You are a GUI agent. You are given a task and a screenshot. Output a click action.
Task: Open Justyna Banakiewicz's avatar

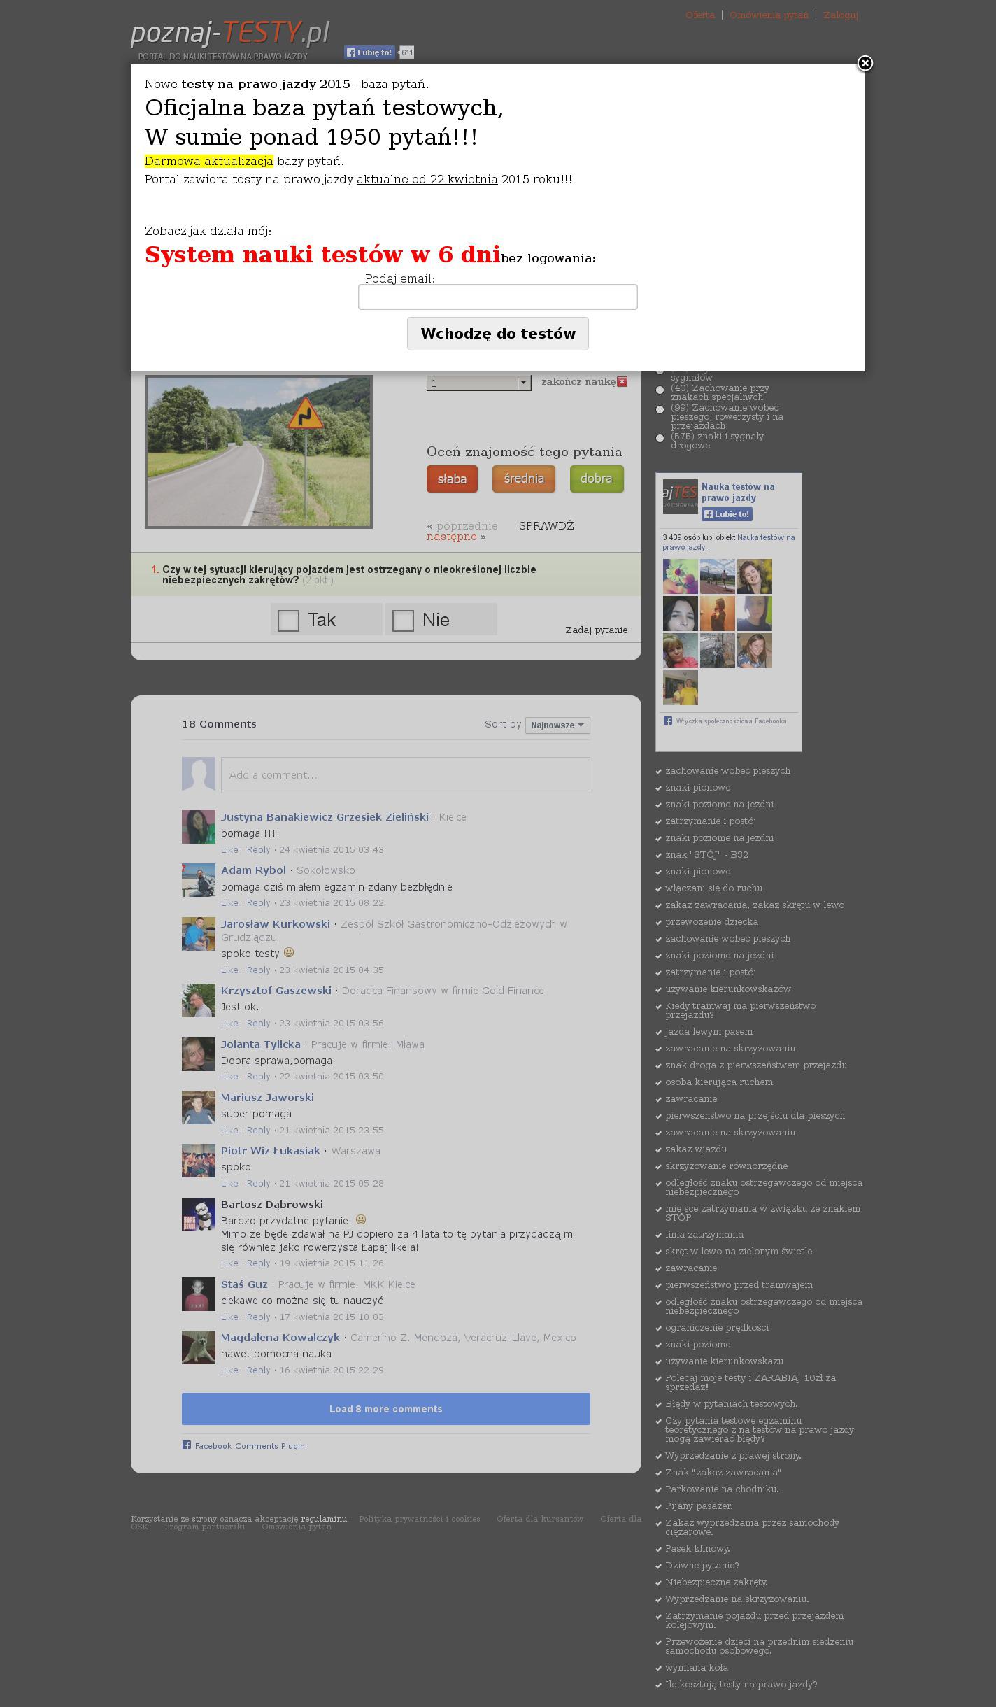(x=199, y=827)
